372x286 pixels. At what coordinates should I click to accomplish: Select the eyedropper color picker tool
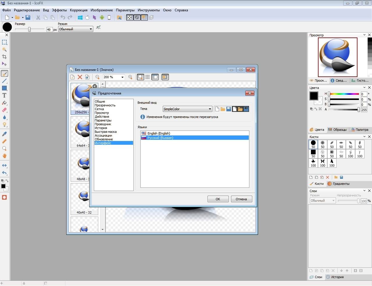point(4,134)
